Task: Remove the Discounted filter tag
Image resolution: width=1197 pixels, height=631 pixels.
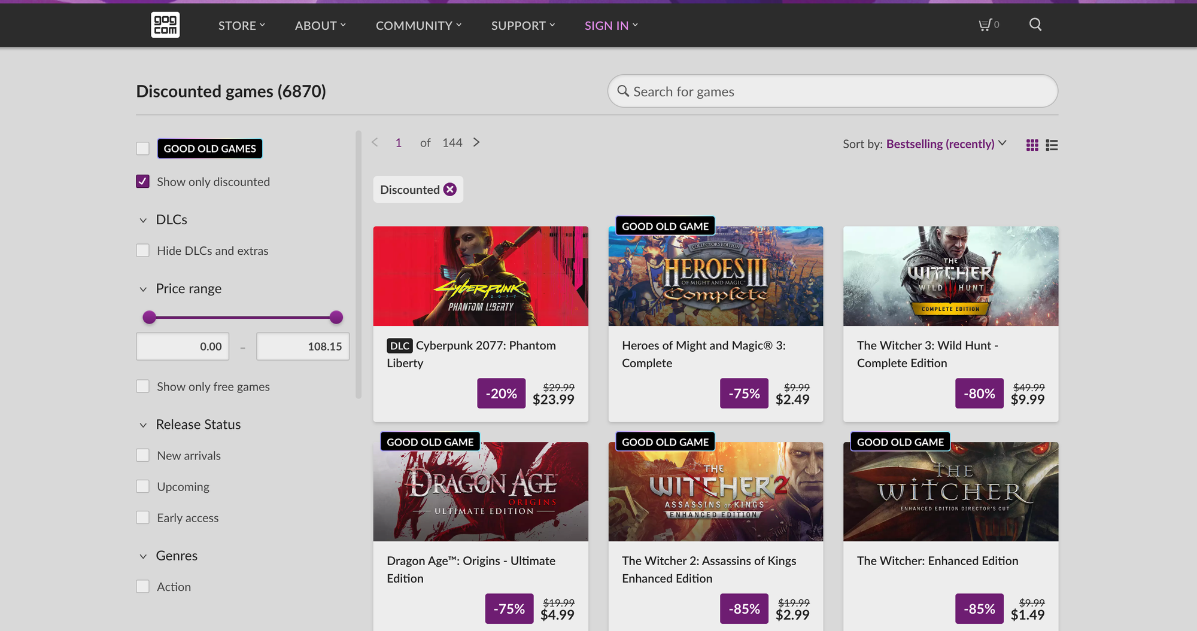Action: pyautogui.click(x=450, y=190)
